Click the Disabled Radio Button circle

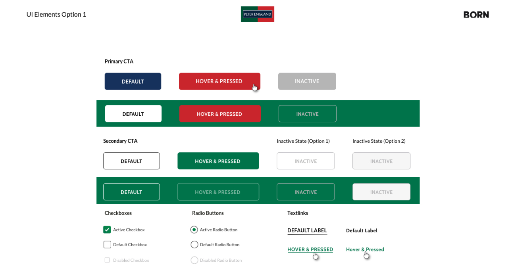click(194, 260)
